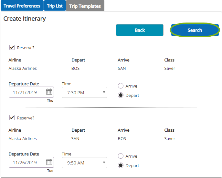The image size is (222, 178).
Task: Uncheck Reserve for BOS to SAN flight
Action: [12, 47]
